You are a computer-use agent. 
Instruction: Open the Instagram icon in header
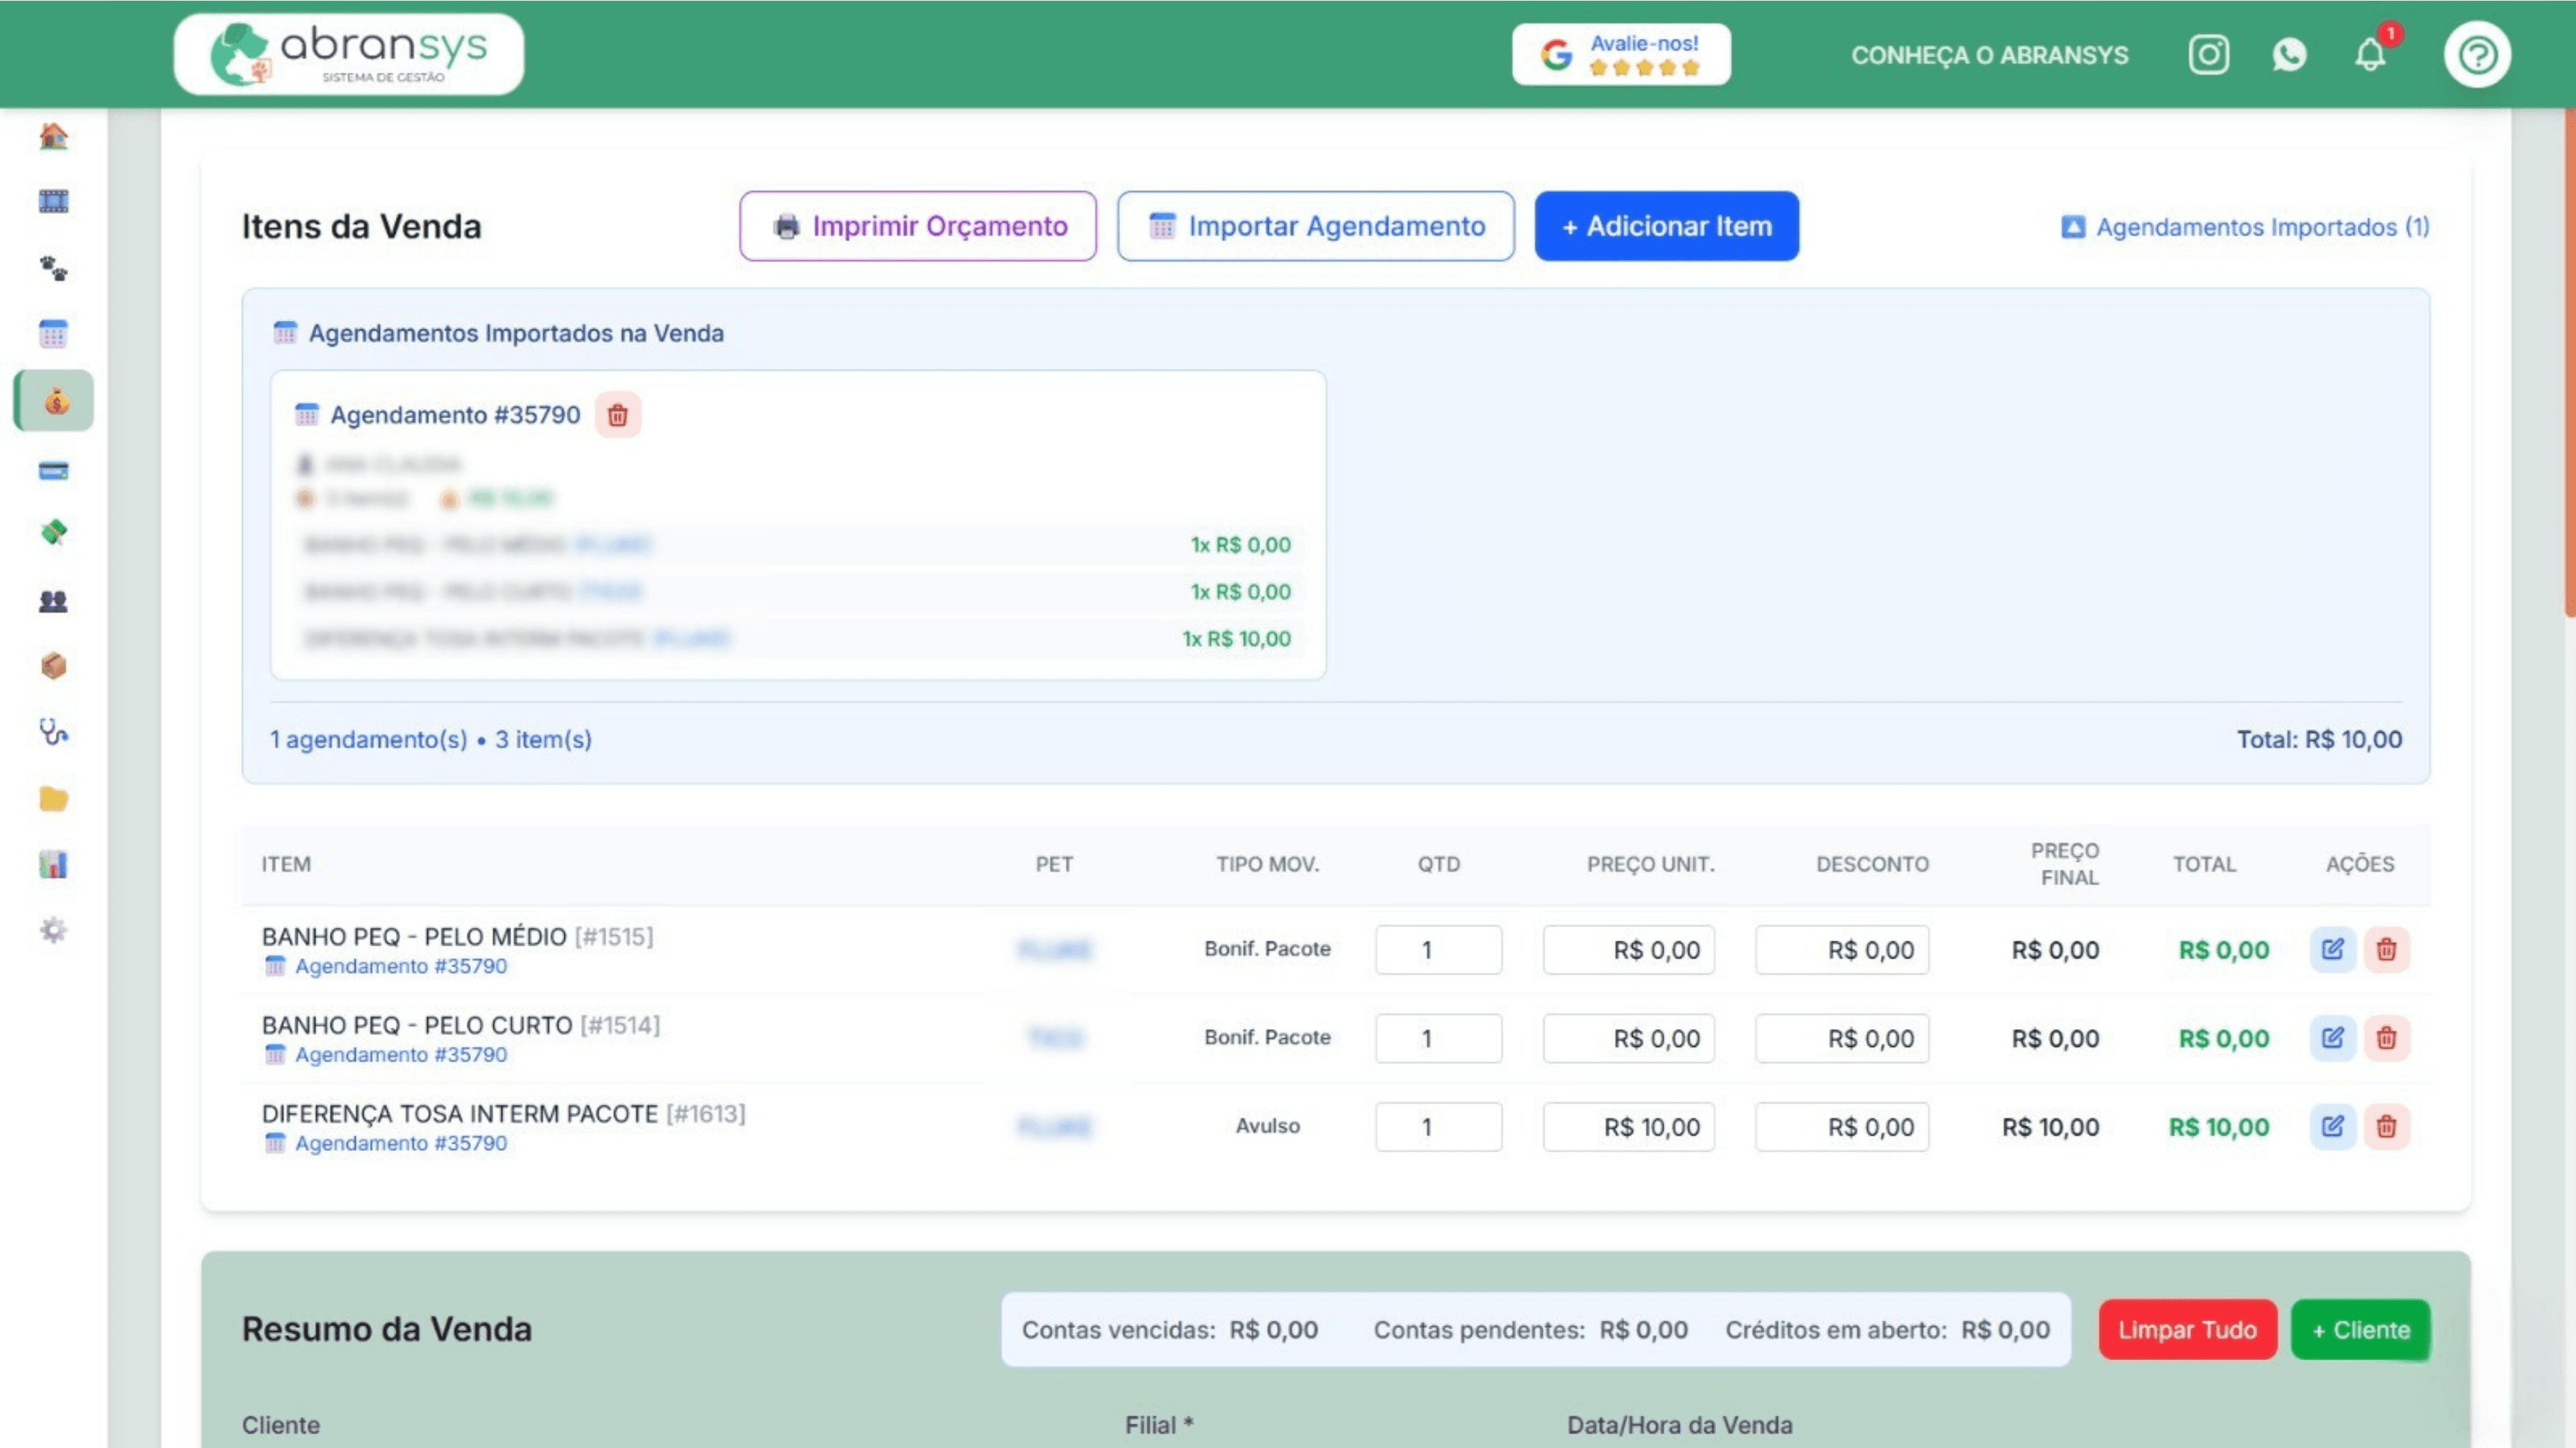click(2208, 54)
